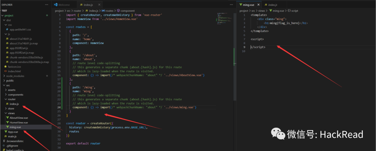The height and width of the screenshot is (151, 376).
Task: Click the star icon of favicon.ico
Action: pyautogui.click(x=6, y=66)
